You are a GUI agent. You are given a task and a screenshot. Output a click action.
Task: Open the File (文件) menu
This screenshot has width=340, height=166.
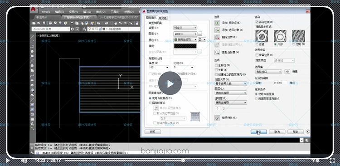tap(45, 12)
